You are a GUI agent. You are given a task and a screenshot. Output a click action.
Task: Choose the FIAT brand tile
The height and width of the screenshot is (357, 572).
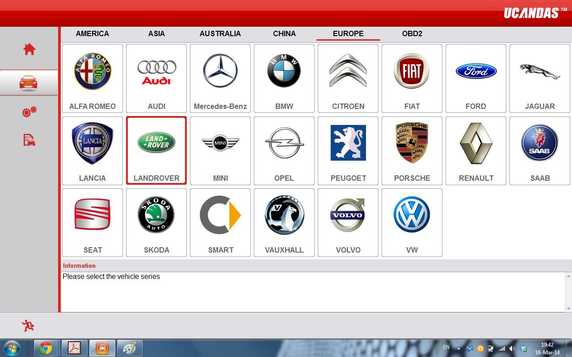click(x=412, y=79)
